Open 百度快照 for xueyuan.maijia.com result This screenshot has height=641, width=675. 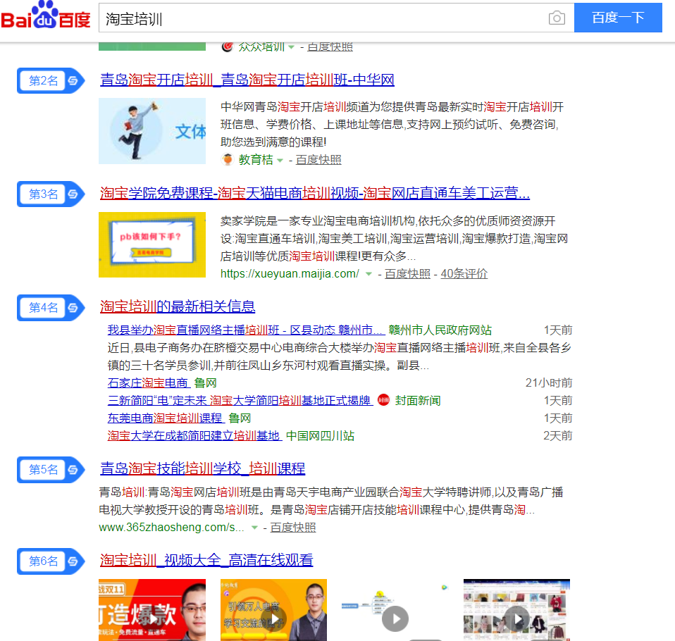(x=407, y=273)
